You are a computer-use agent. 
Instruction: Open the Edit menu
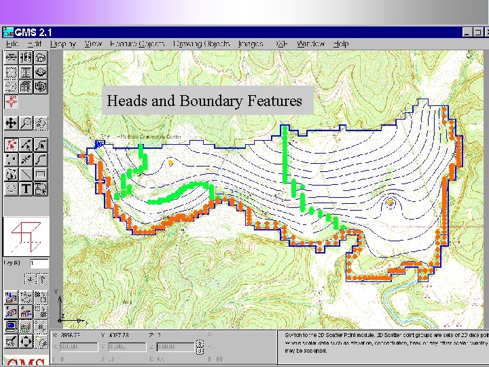(x=35, y=43)
